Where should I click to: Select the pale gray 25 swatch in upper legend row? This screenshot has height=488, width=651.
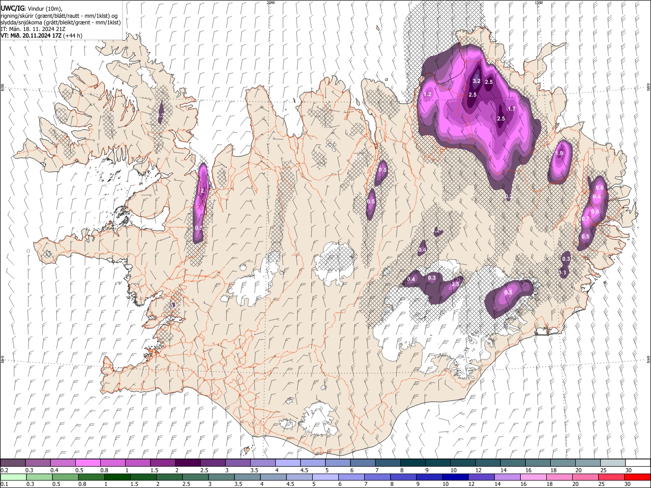tap(613, 463)
